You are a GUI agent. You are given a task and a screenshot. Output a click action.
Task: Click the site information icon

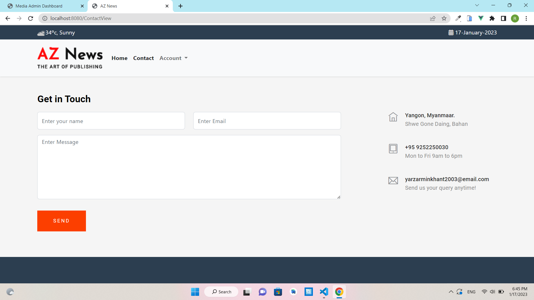tap(44, 18)
